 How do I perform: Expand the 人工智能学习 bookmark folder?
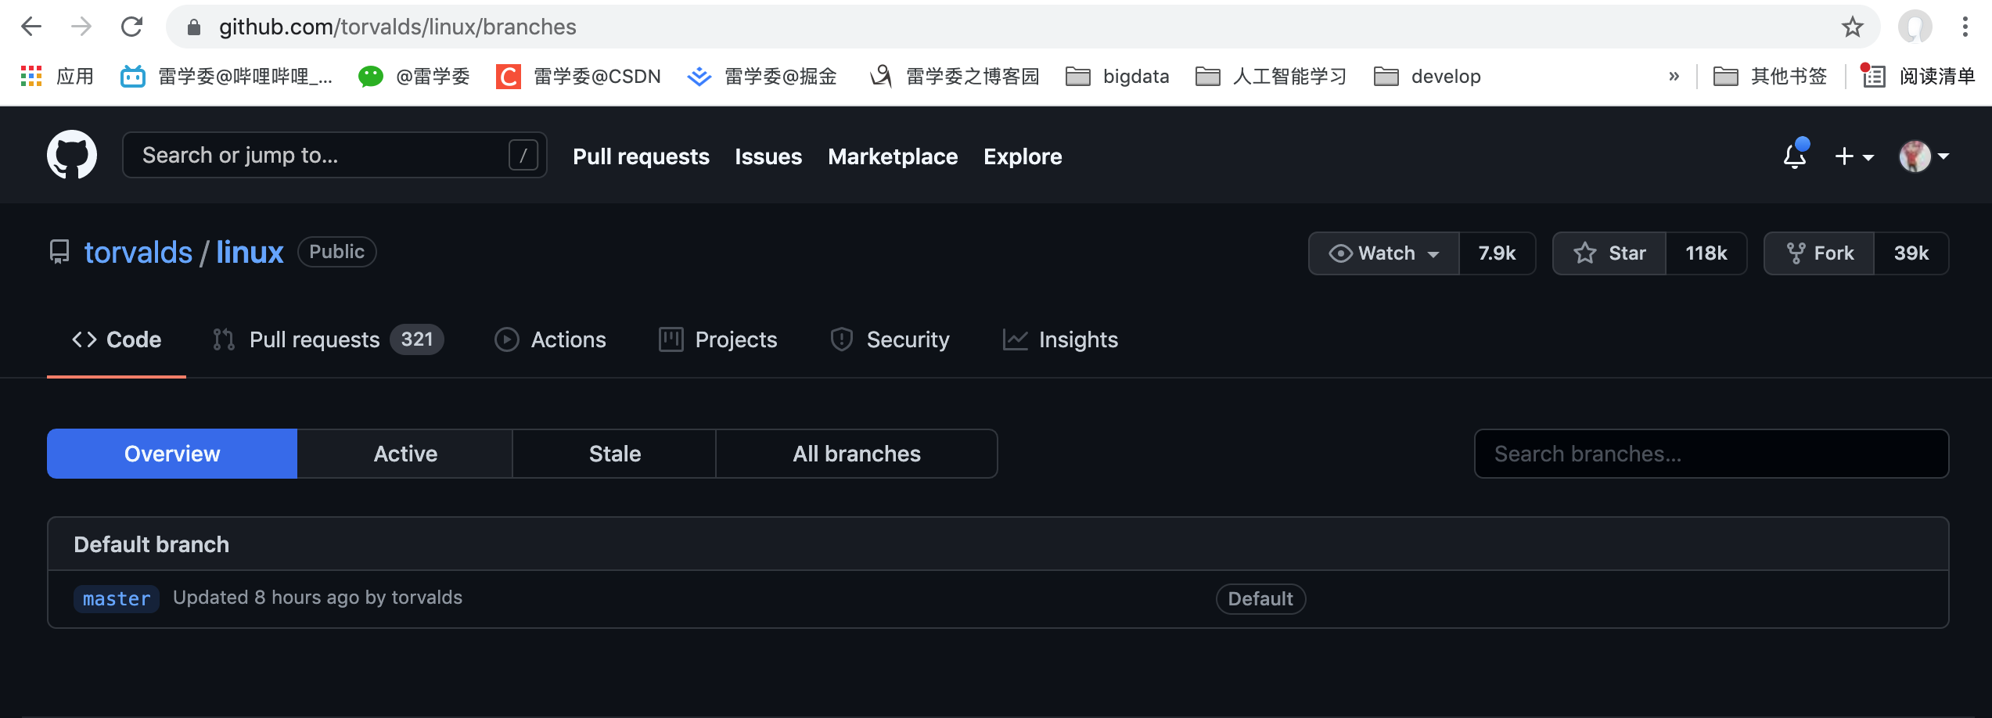(x=1271, y=76)
